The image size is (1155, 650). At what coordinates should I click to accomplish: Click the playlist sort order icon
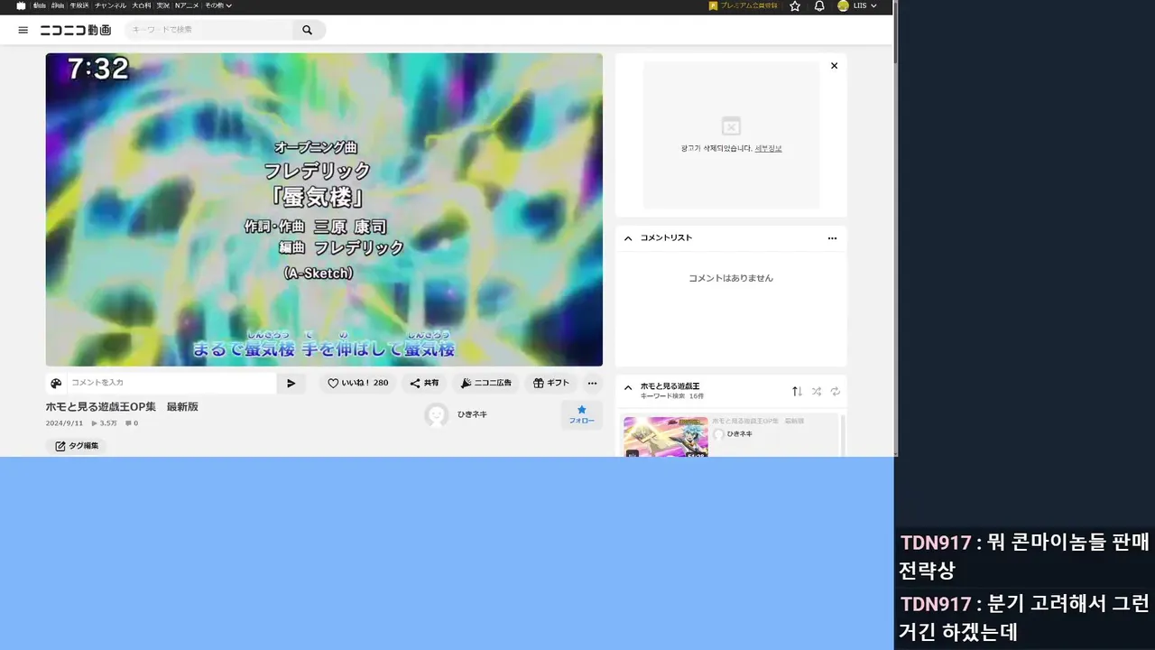[x=797, y=391]
